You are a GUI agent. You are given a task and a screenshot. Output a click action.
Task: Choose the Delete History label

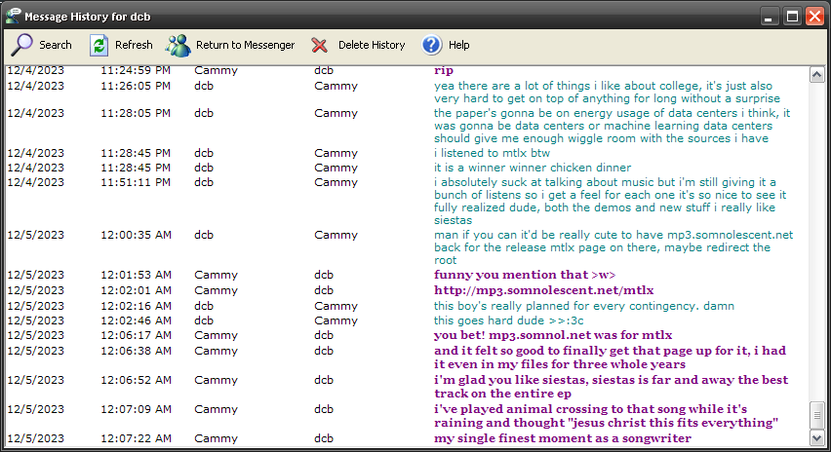pyautogui.click(x=371, y=45)
